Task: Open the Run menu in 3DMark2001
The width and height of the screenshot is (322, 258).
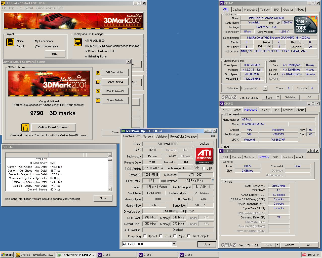Action: [x=19, y=8]
